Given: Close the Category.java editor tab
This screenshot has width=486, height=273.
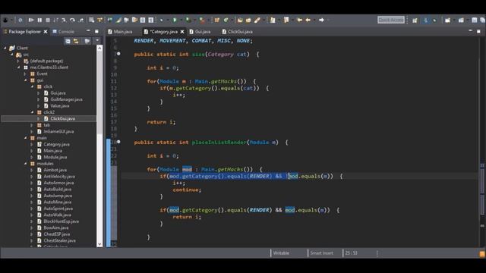Looking at the screenshot, I should [182, 32].
